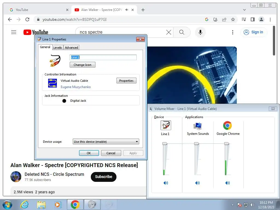
Task: Open the YouTube hamburger guide menu
Action: 14,32
